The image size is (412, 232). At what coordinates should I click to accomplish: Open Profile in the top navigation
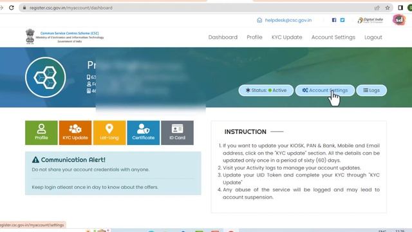[254, 37]
